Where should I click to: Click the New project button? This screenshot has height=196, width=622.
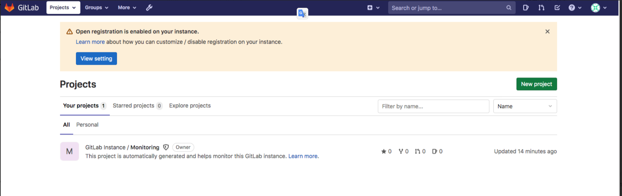click(x=537, y=84)
